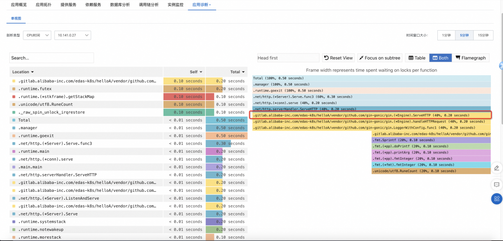Switch to Flamegraph-only view
Screen dimensions: 503x241
[470, 58]
